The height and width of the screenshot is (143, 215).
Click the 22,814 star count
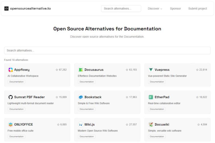[x=203, y=70]
